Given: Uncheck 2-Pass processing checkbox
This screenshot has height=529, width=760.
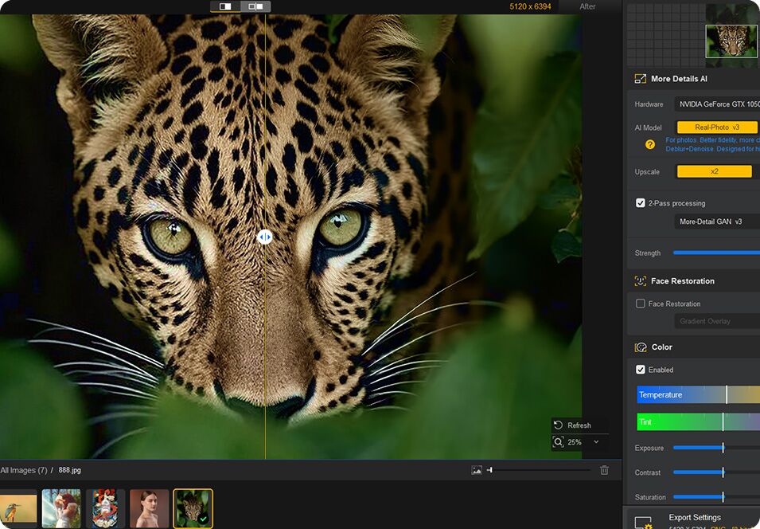Looking at the screenshot, I should [x=641, y=203].
